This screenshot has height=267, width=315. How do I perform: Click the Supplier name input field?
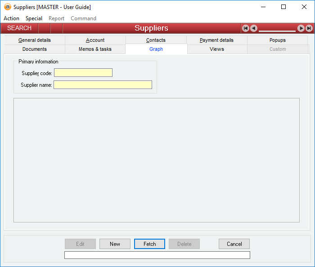[x=103, y=85]
